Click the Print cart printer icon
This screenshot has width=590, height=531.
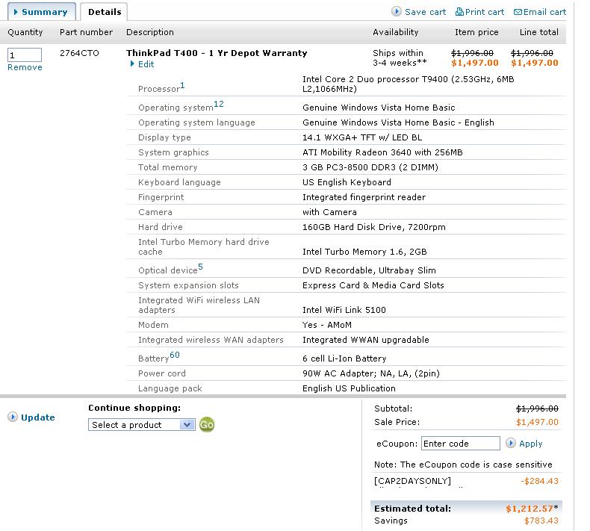pos(459,12)
